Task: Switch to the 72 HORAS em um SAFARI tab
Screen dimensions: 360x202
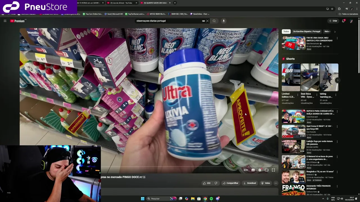Action: click(88, 3)
